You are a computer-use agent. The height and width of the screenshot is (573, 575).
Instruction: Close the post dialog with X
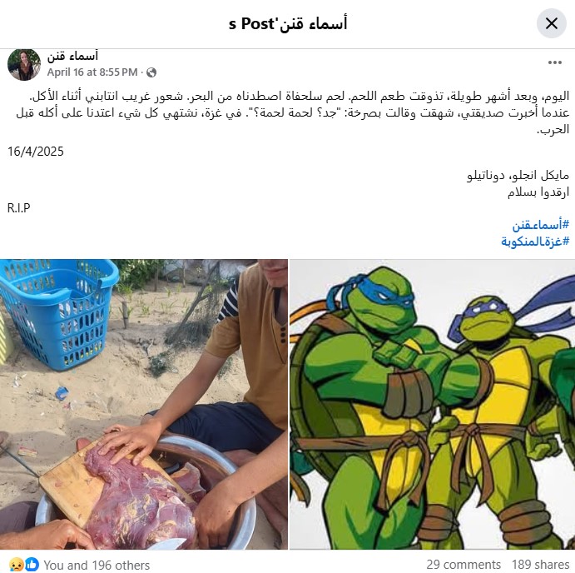click(x=552, y=23)
